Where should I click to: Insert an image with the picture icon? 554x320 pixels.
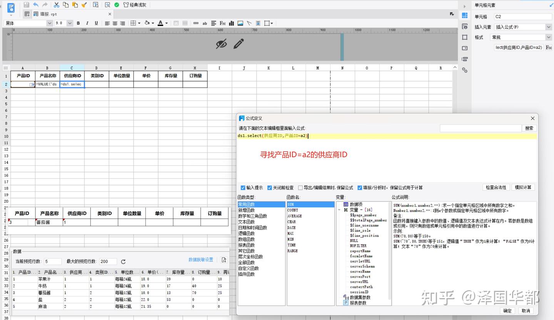click(240, 23)
